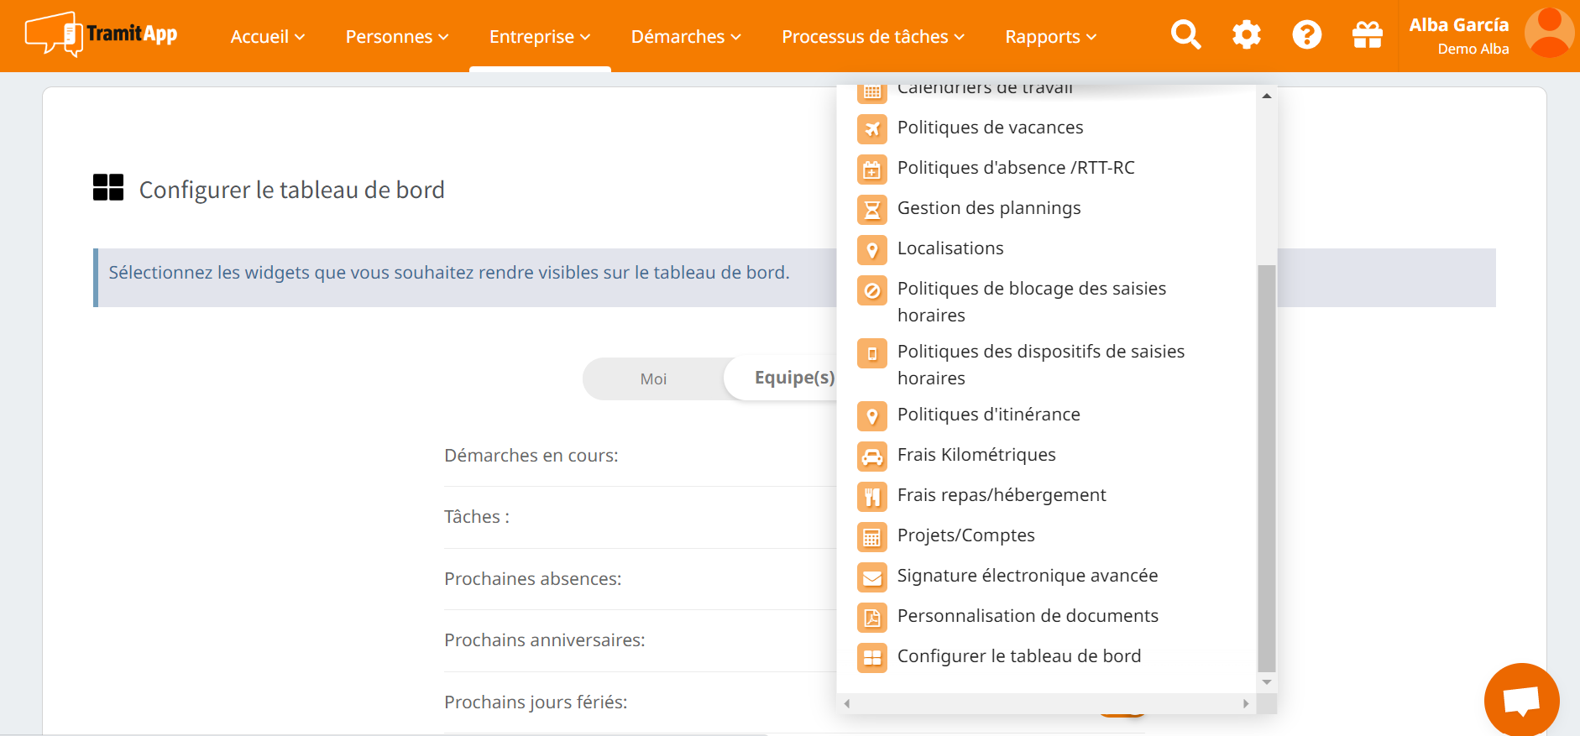This screenshot has height=736, width=1580.
Task: Click the help question mark icon
Action: 1306,35
